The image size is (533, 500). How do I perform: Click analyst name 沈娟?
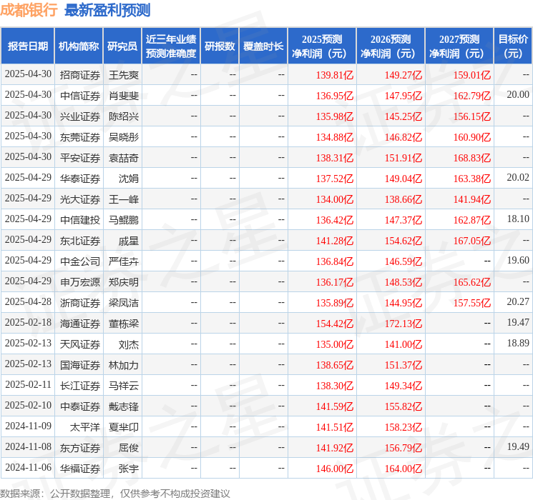(x=129, y=178)
